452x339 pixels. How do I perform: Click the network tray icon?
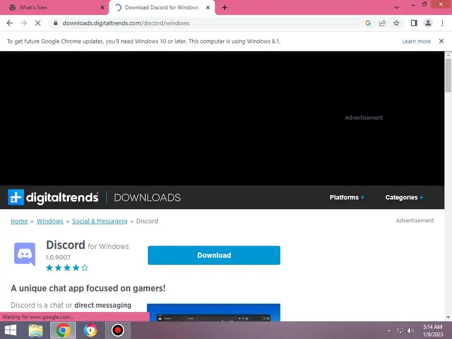pyautogui.click(x=400, y=331)
